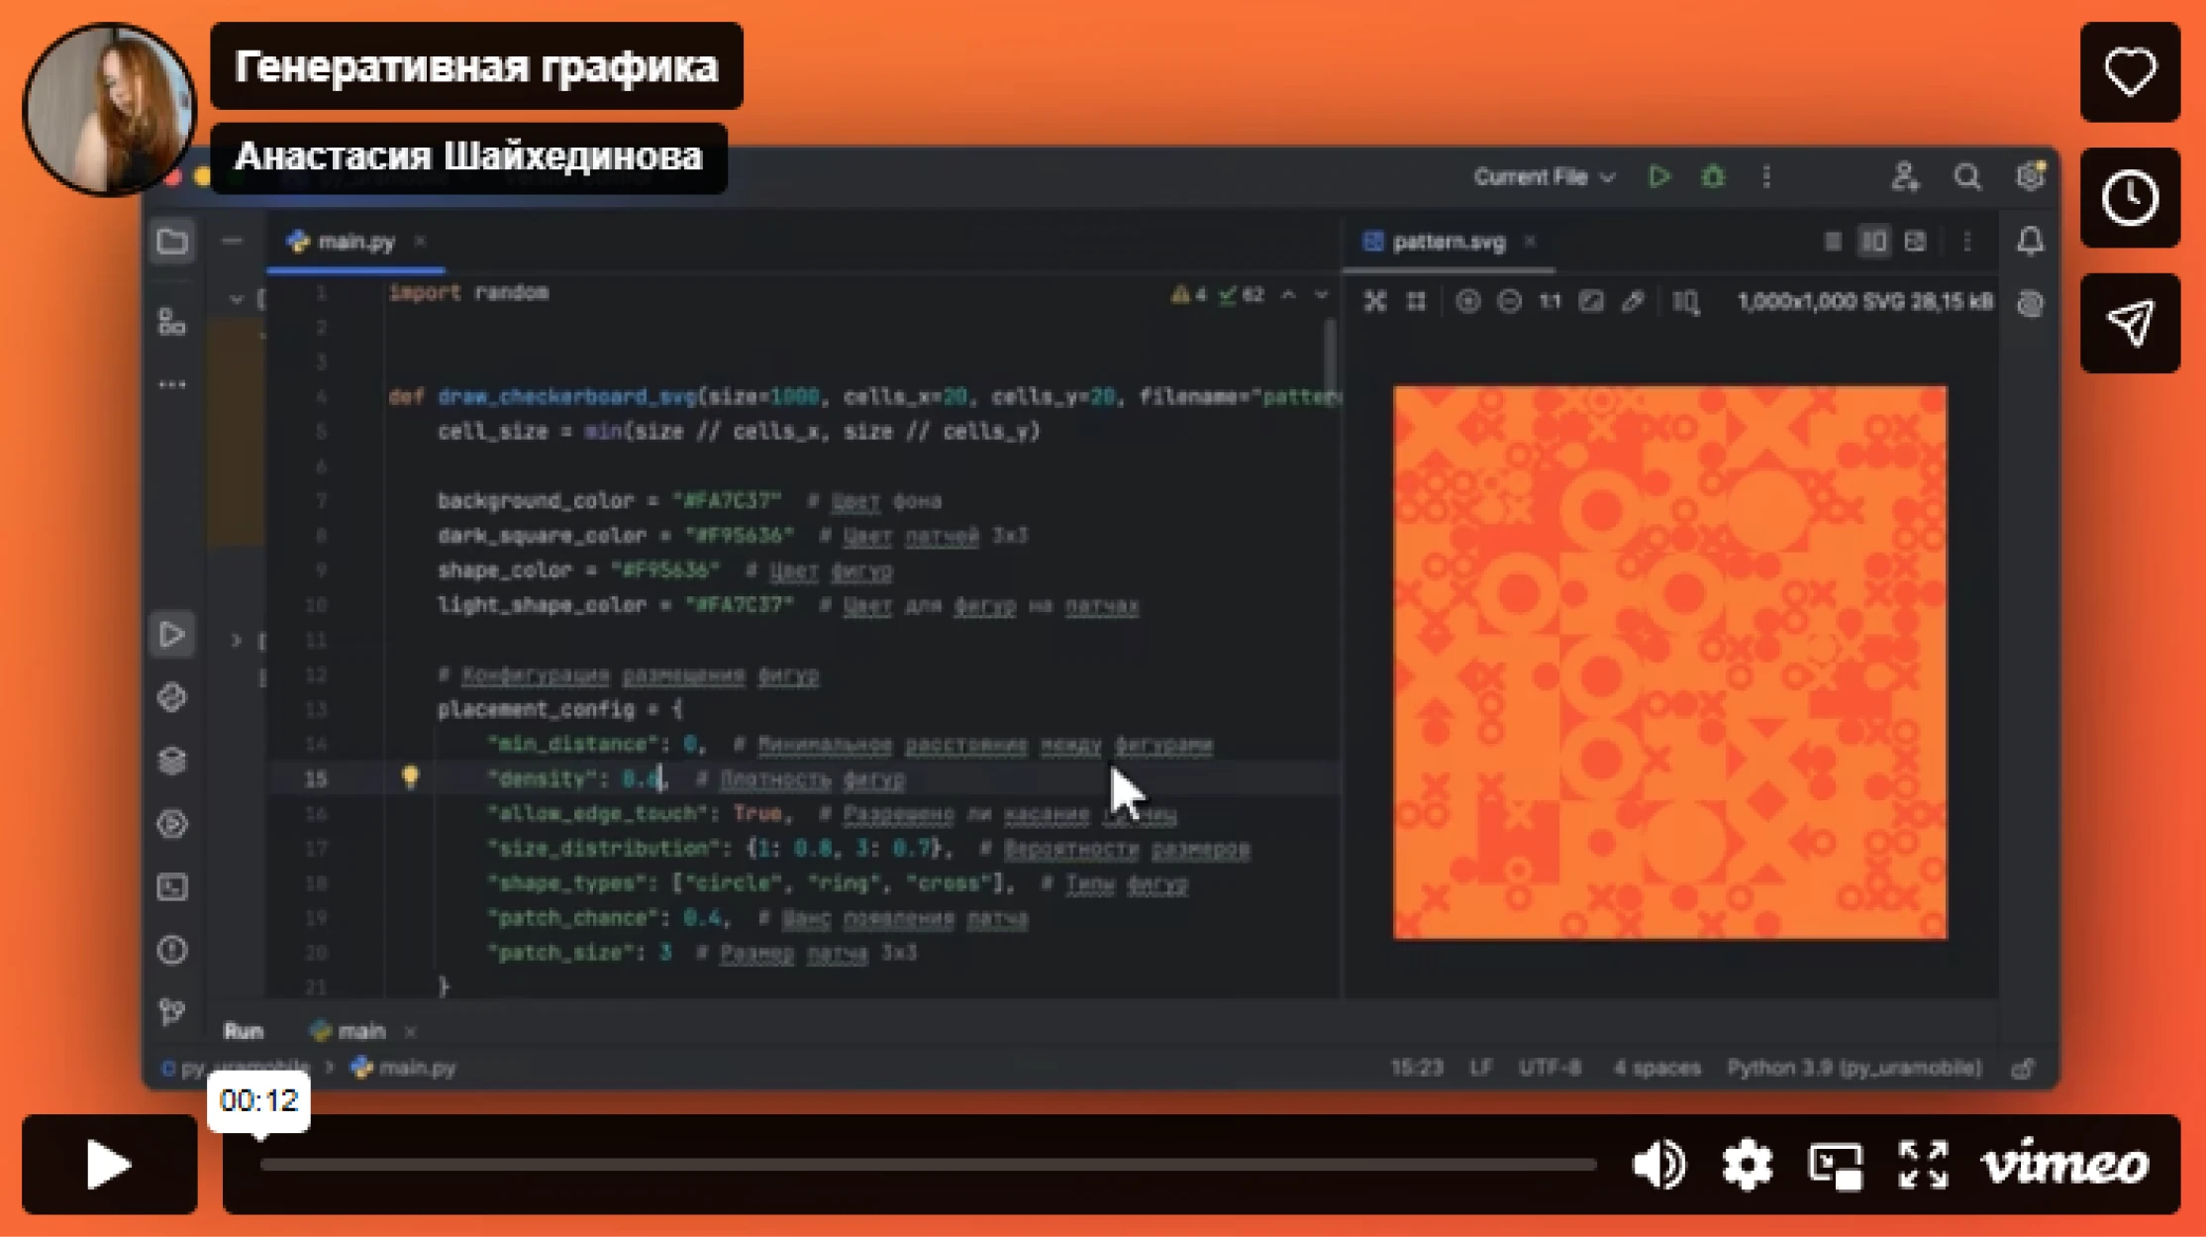Open the IDE search magnifier
This screenshot has width=2206, height=1237.
click(1966, 177)
